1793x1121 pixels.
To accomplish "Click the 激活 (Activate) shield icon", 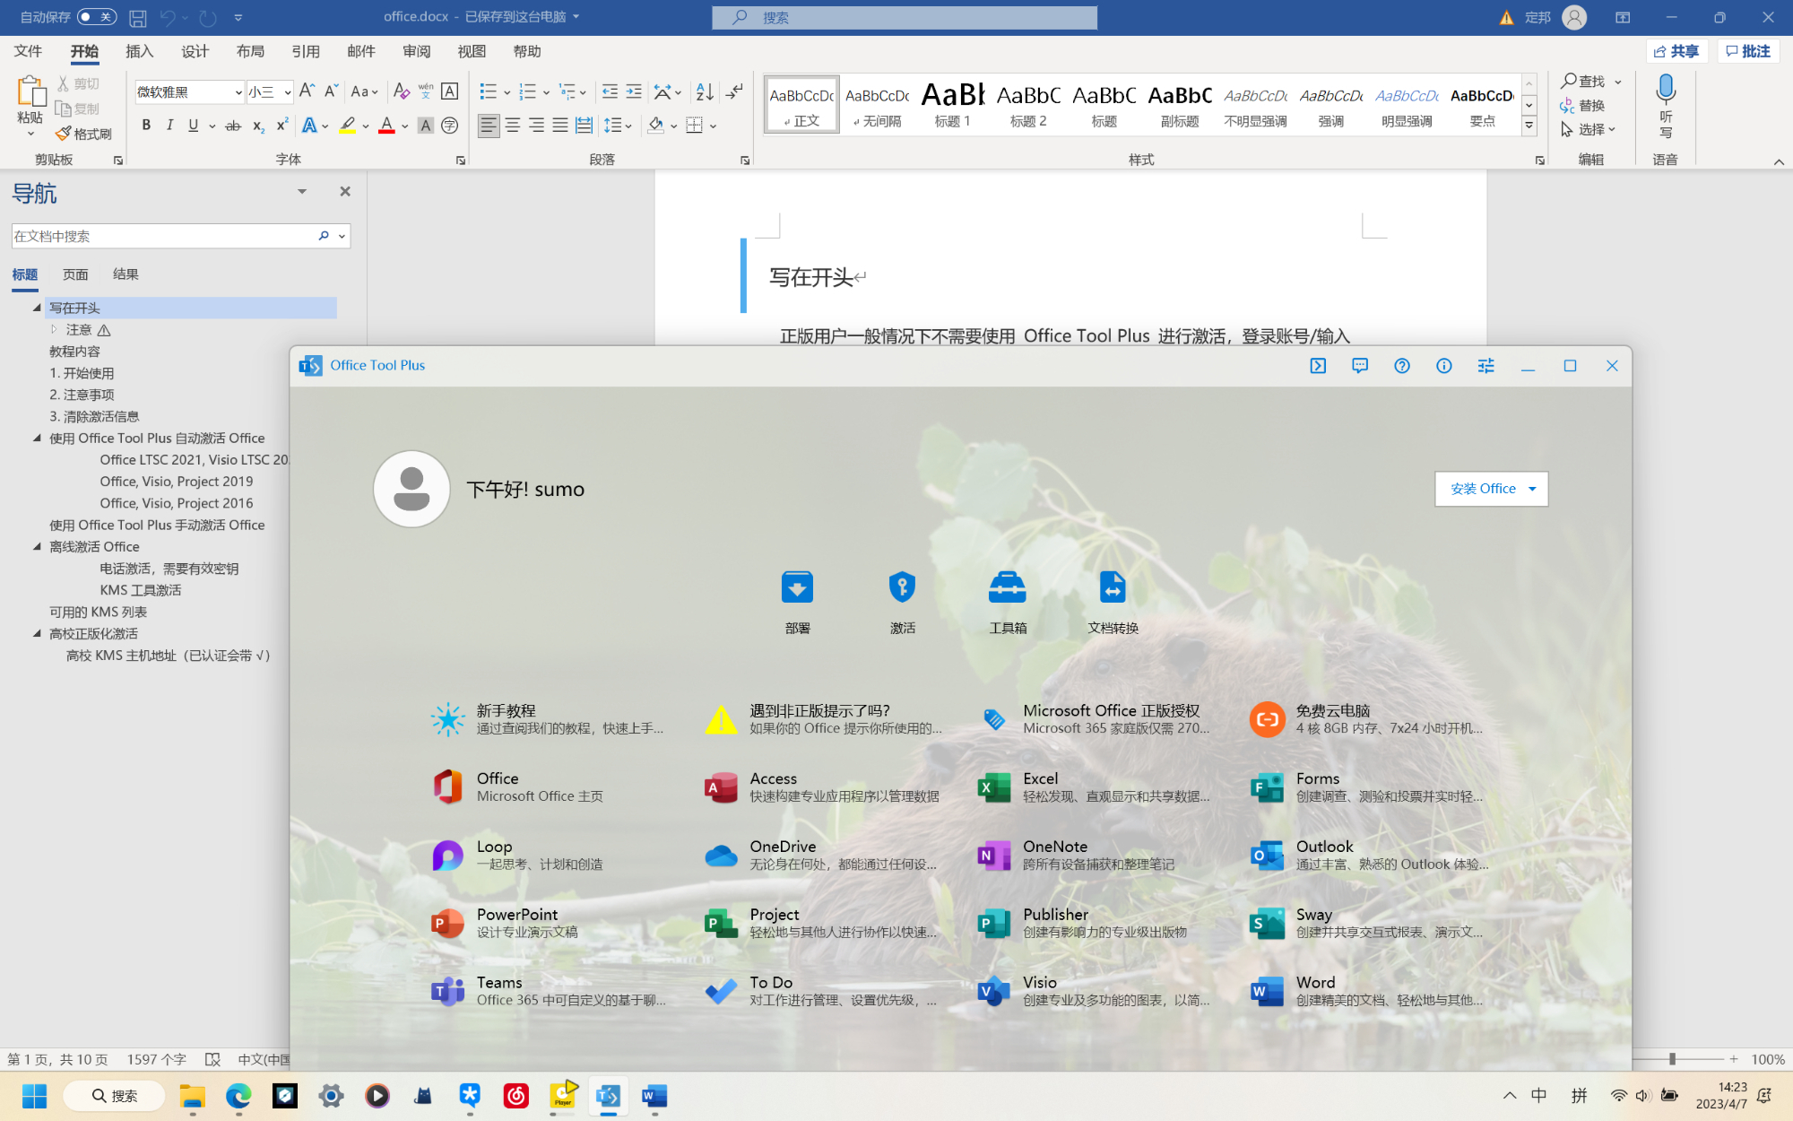I will coord(902,588).
